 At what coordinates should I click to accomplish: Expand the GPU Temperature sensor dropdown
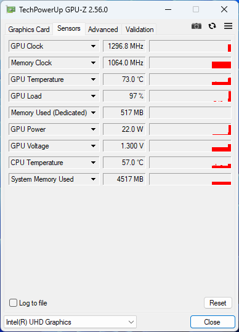click(93, 79)
